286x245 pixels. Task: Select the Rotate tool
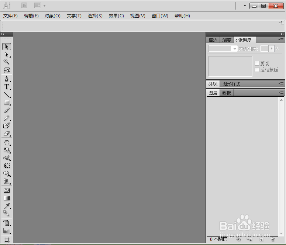pyautogui.click(x=7, y=142)
